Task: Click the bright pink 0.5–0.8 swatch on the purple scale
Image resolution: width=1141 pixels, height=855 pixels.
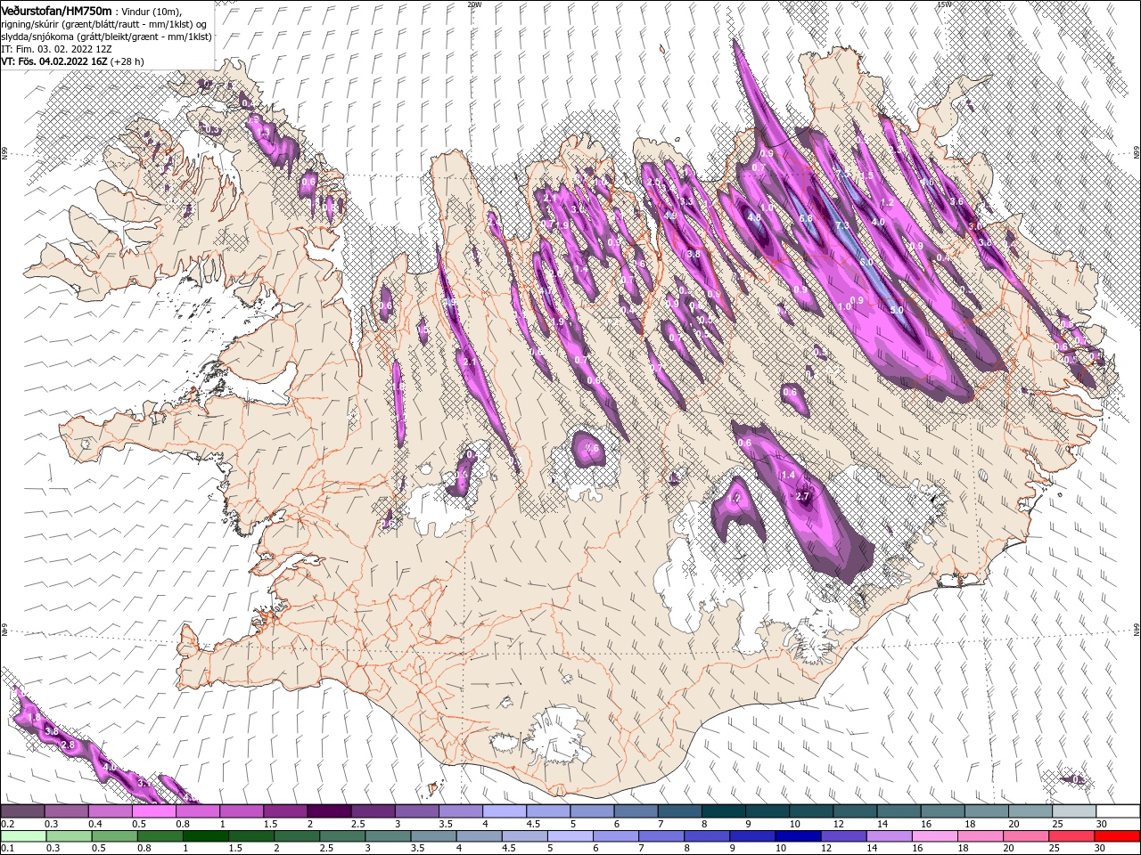Action: [153, 811]
